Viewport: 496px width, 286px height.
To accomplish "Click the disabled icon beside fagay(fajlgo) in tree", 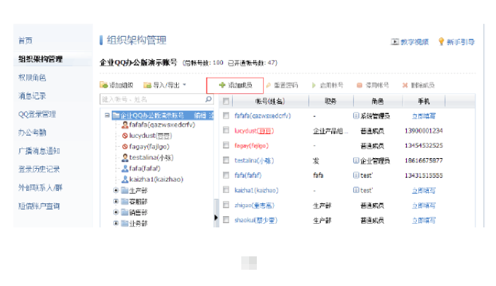I will point(125,146).
